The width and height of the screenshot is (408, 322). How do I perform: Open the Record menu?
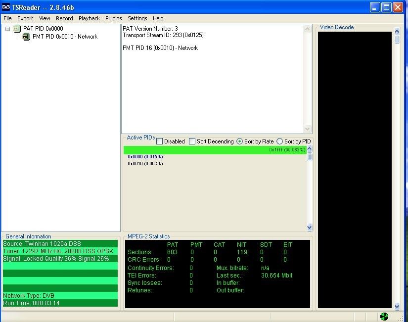tap(64, 18)
